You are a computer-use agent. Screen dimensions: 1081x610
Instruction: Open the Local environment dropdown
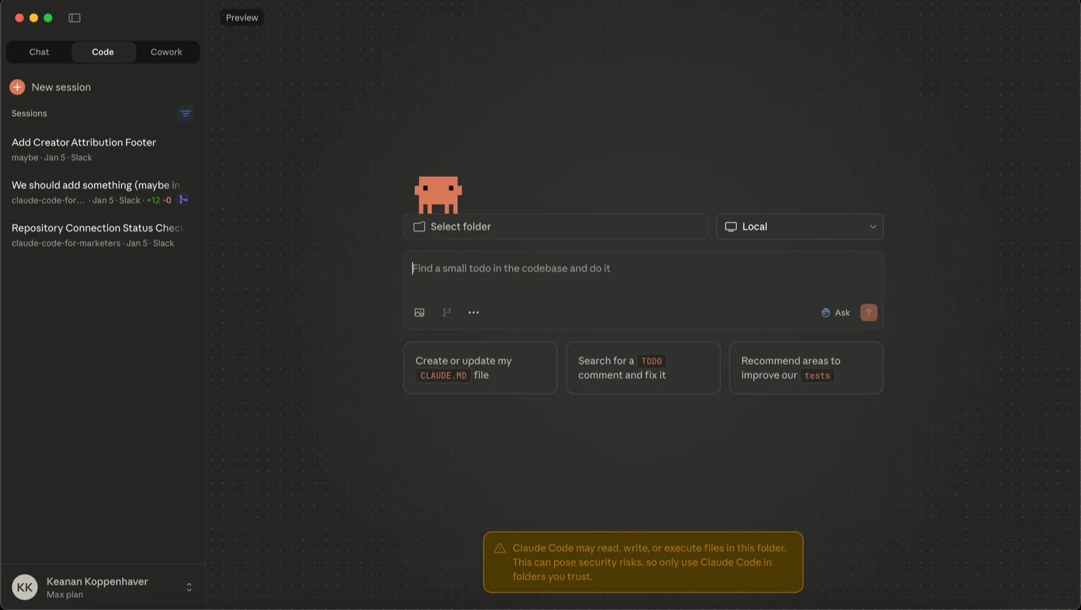pos(800,226)
